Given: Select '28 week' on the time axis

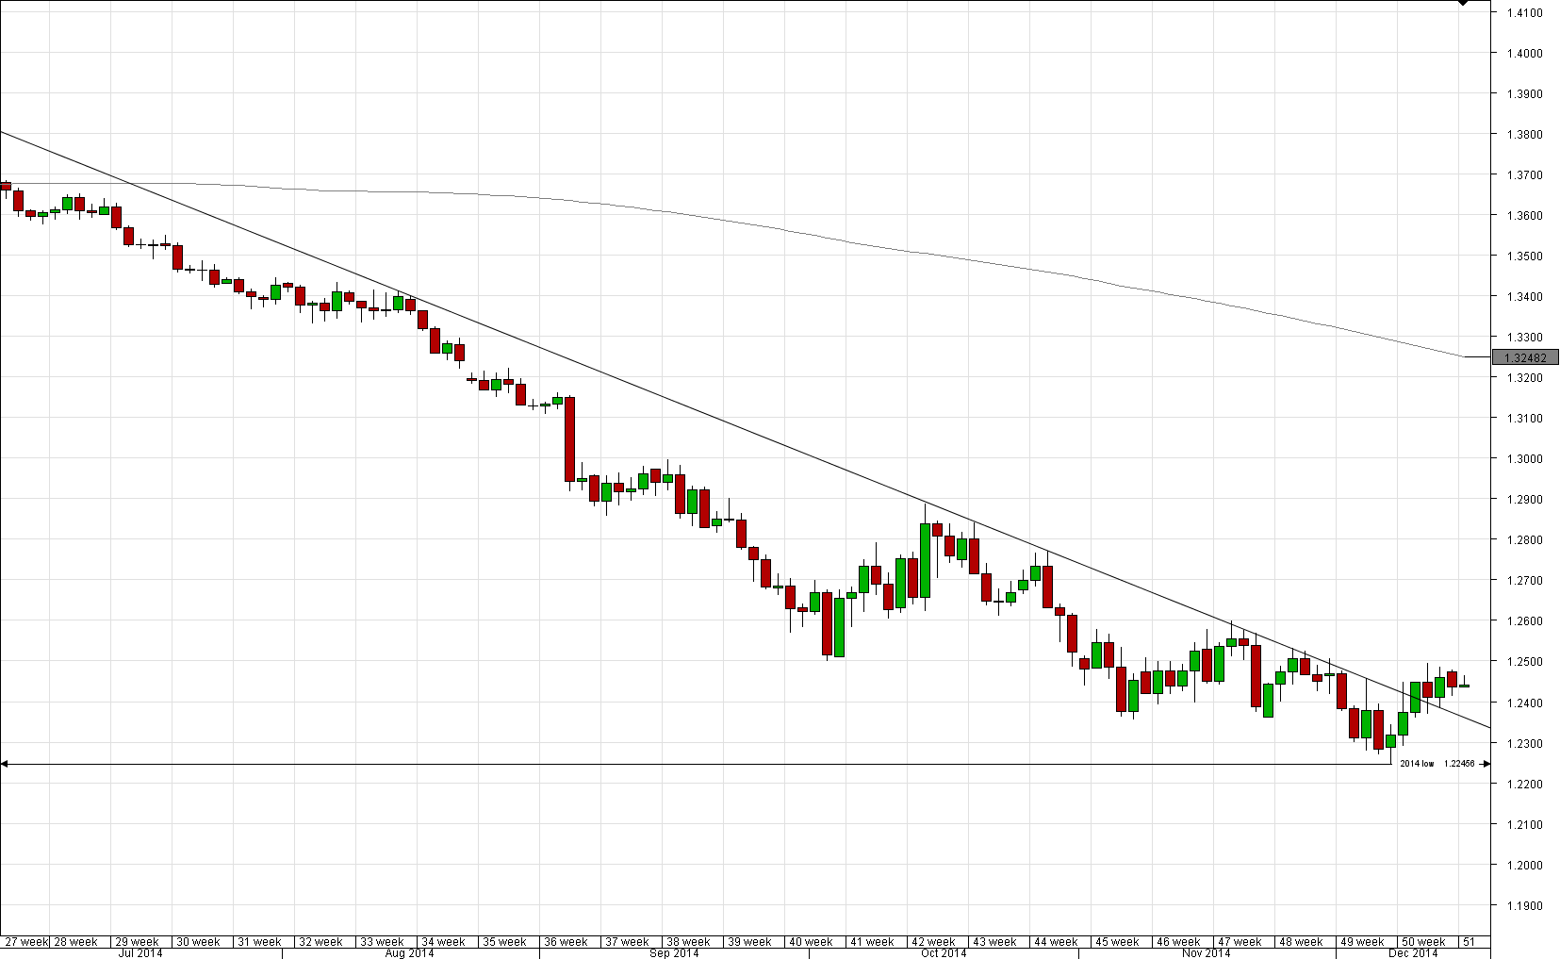Looking at the screenshot, I should click(x=75, y=941).
